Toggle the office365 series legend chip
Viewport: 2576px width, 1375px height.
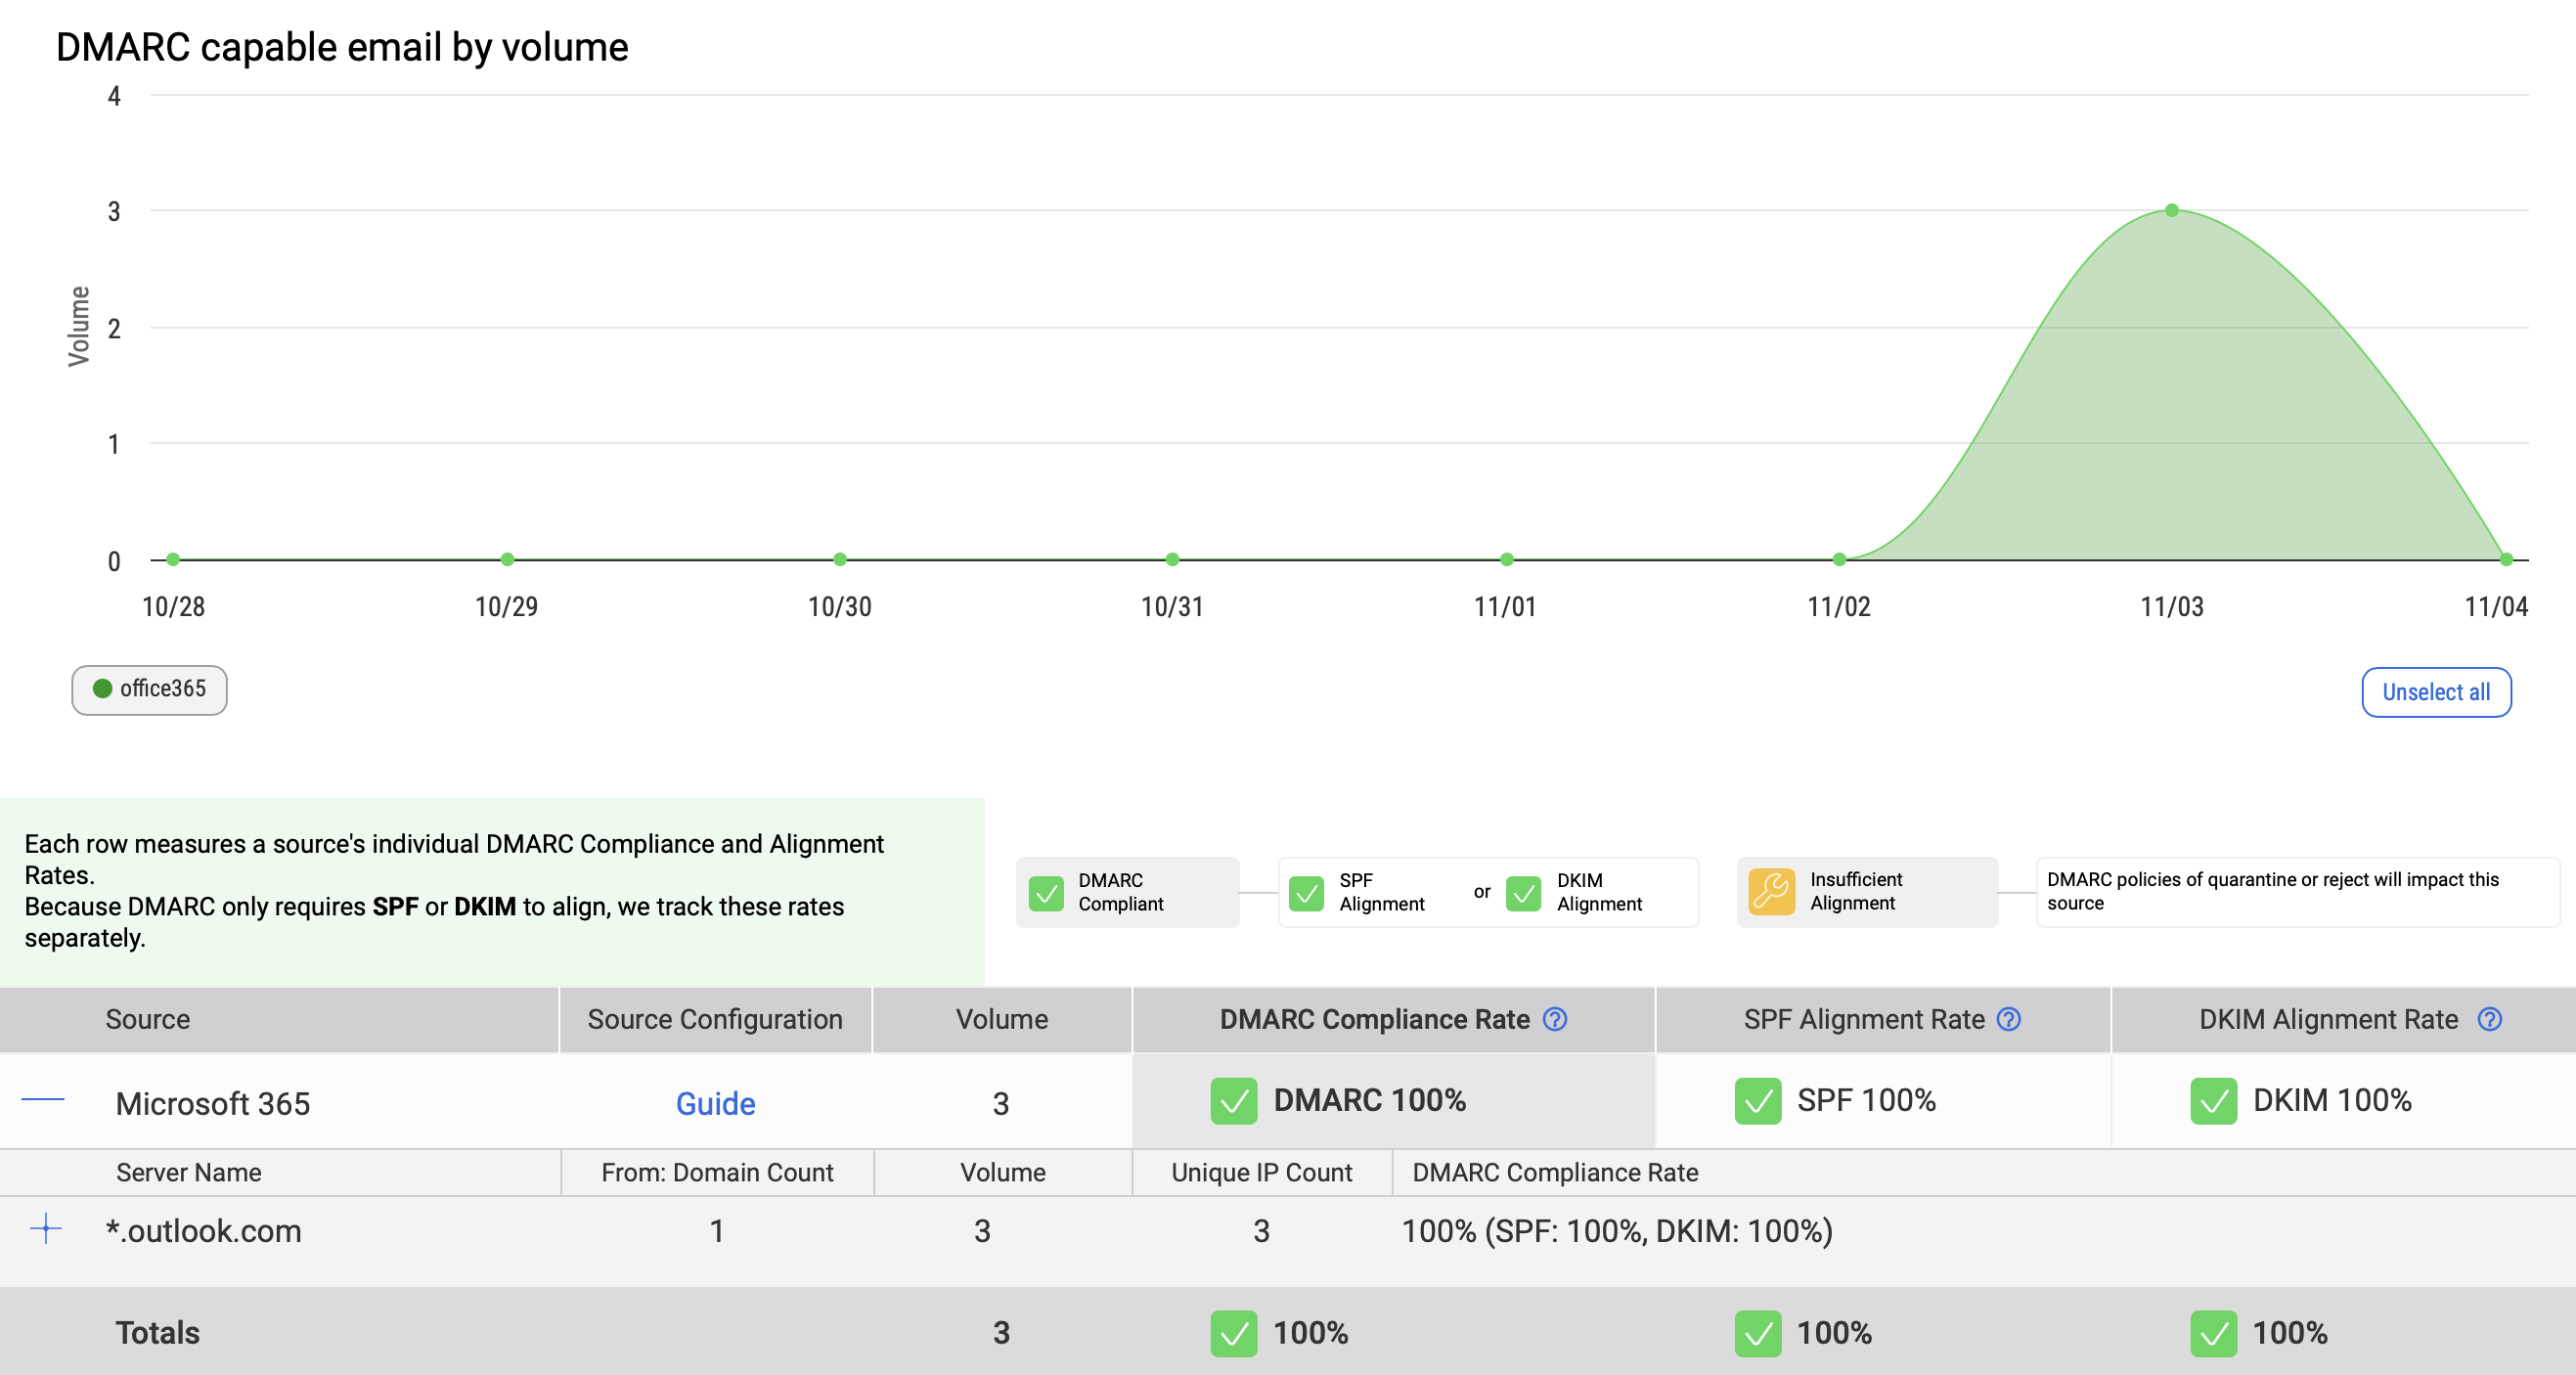(150, 690)
